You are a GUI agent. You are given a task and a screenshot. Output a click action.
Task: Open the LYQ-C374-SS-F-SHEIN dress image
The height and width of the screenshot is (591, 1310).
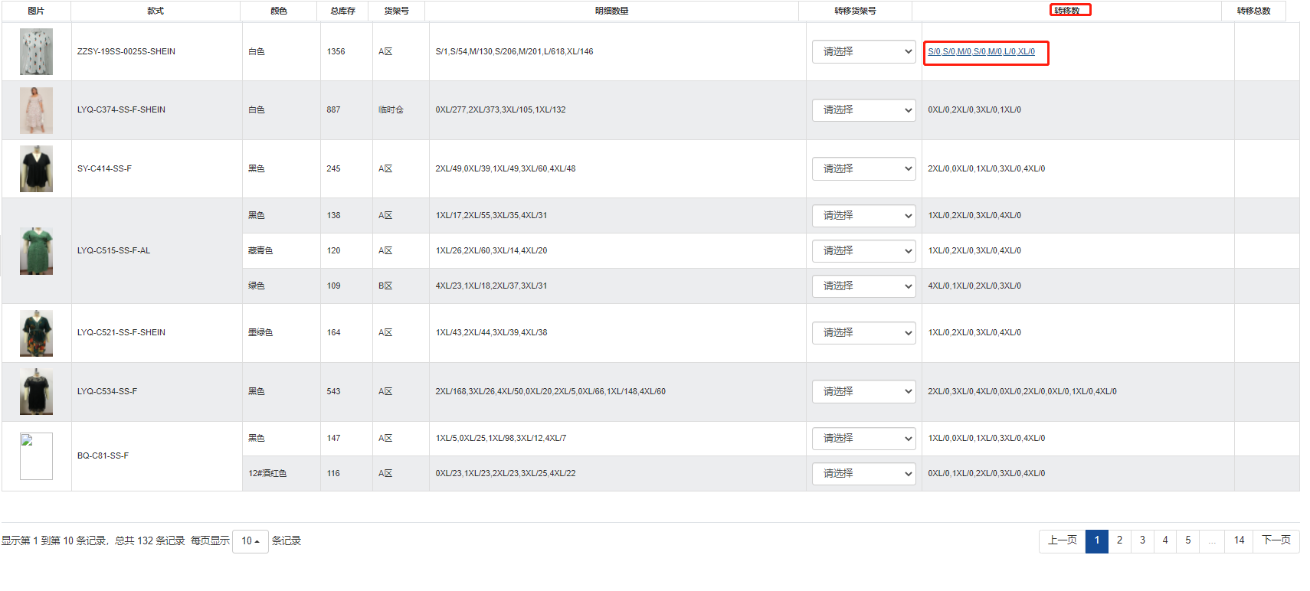[36, 110]
